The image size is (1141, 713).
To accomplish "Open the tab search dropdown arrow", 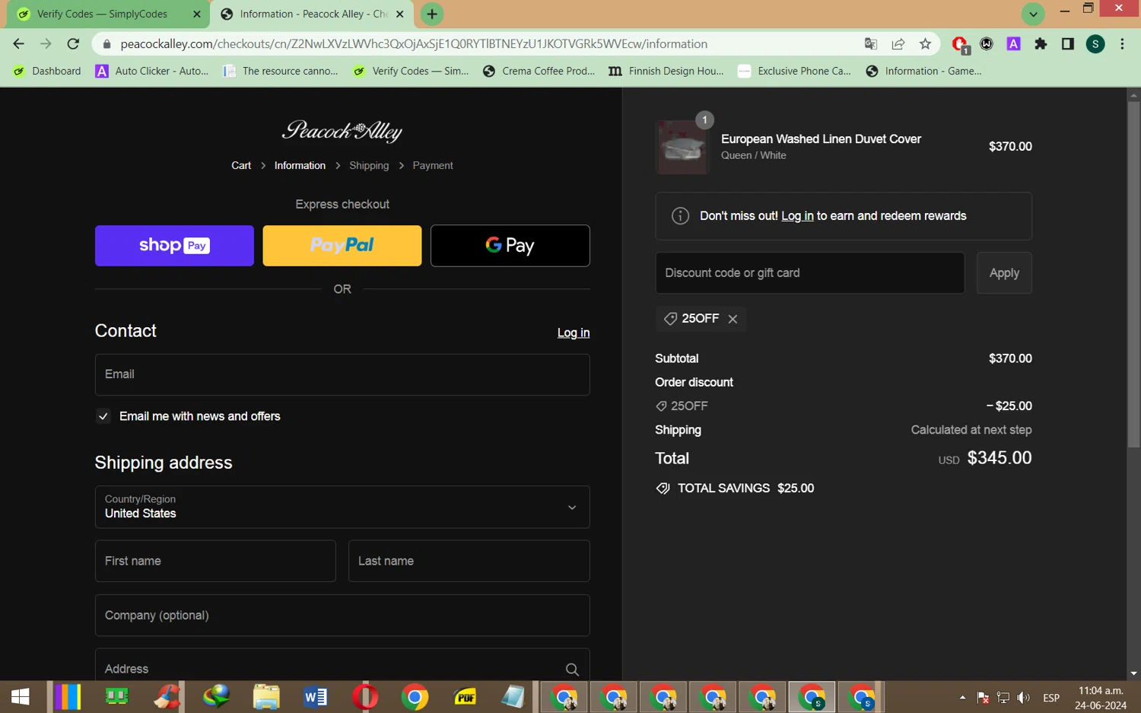I will [x=1033, y=14].
